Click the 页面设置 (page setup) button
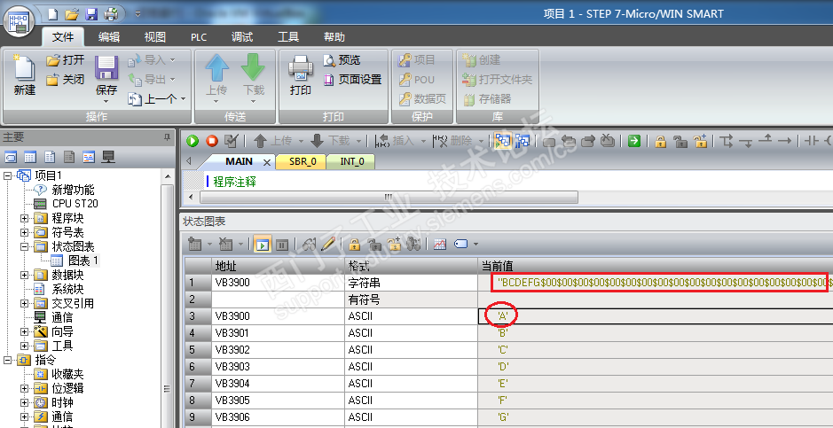The width and height of the screenshot is (833, 428). 353,80
